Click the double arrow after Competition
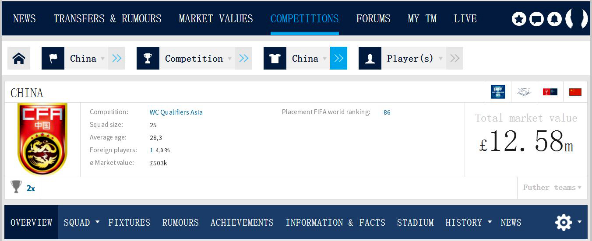 (243, 58)
